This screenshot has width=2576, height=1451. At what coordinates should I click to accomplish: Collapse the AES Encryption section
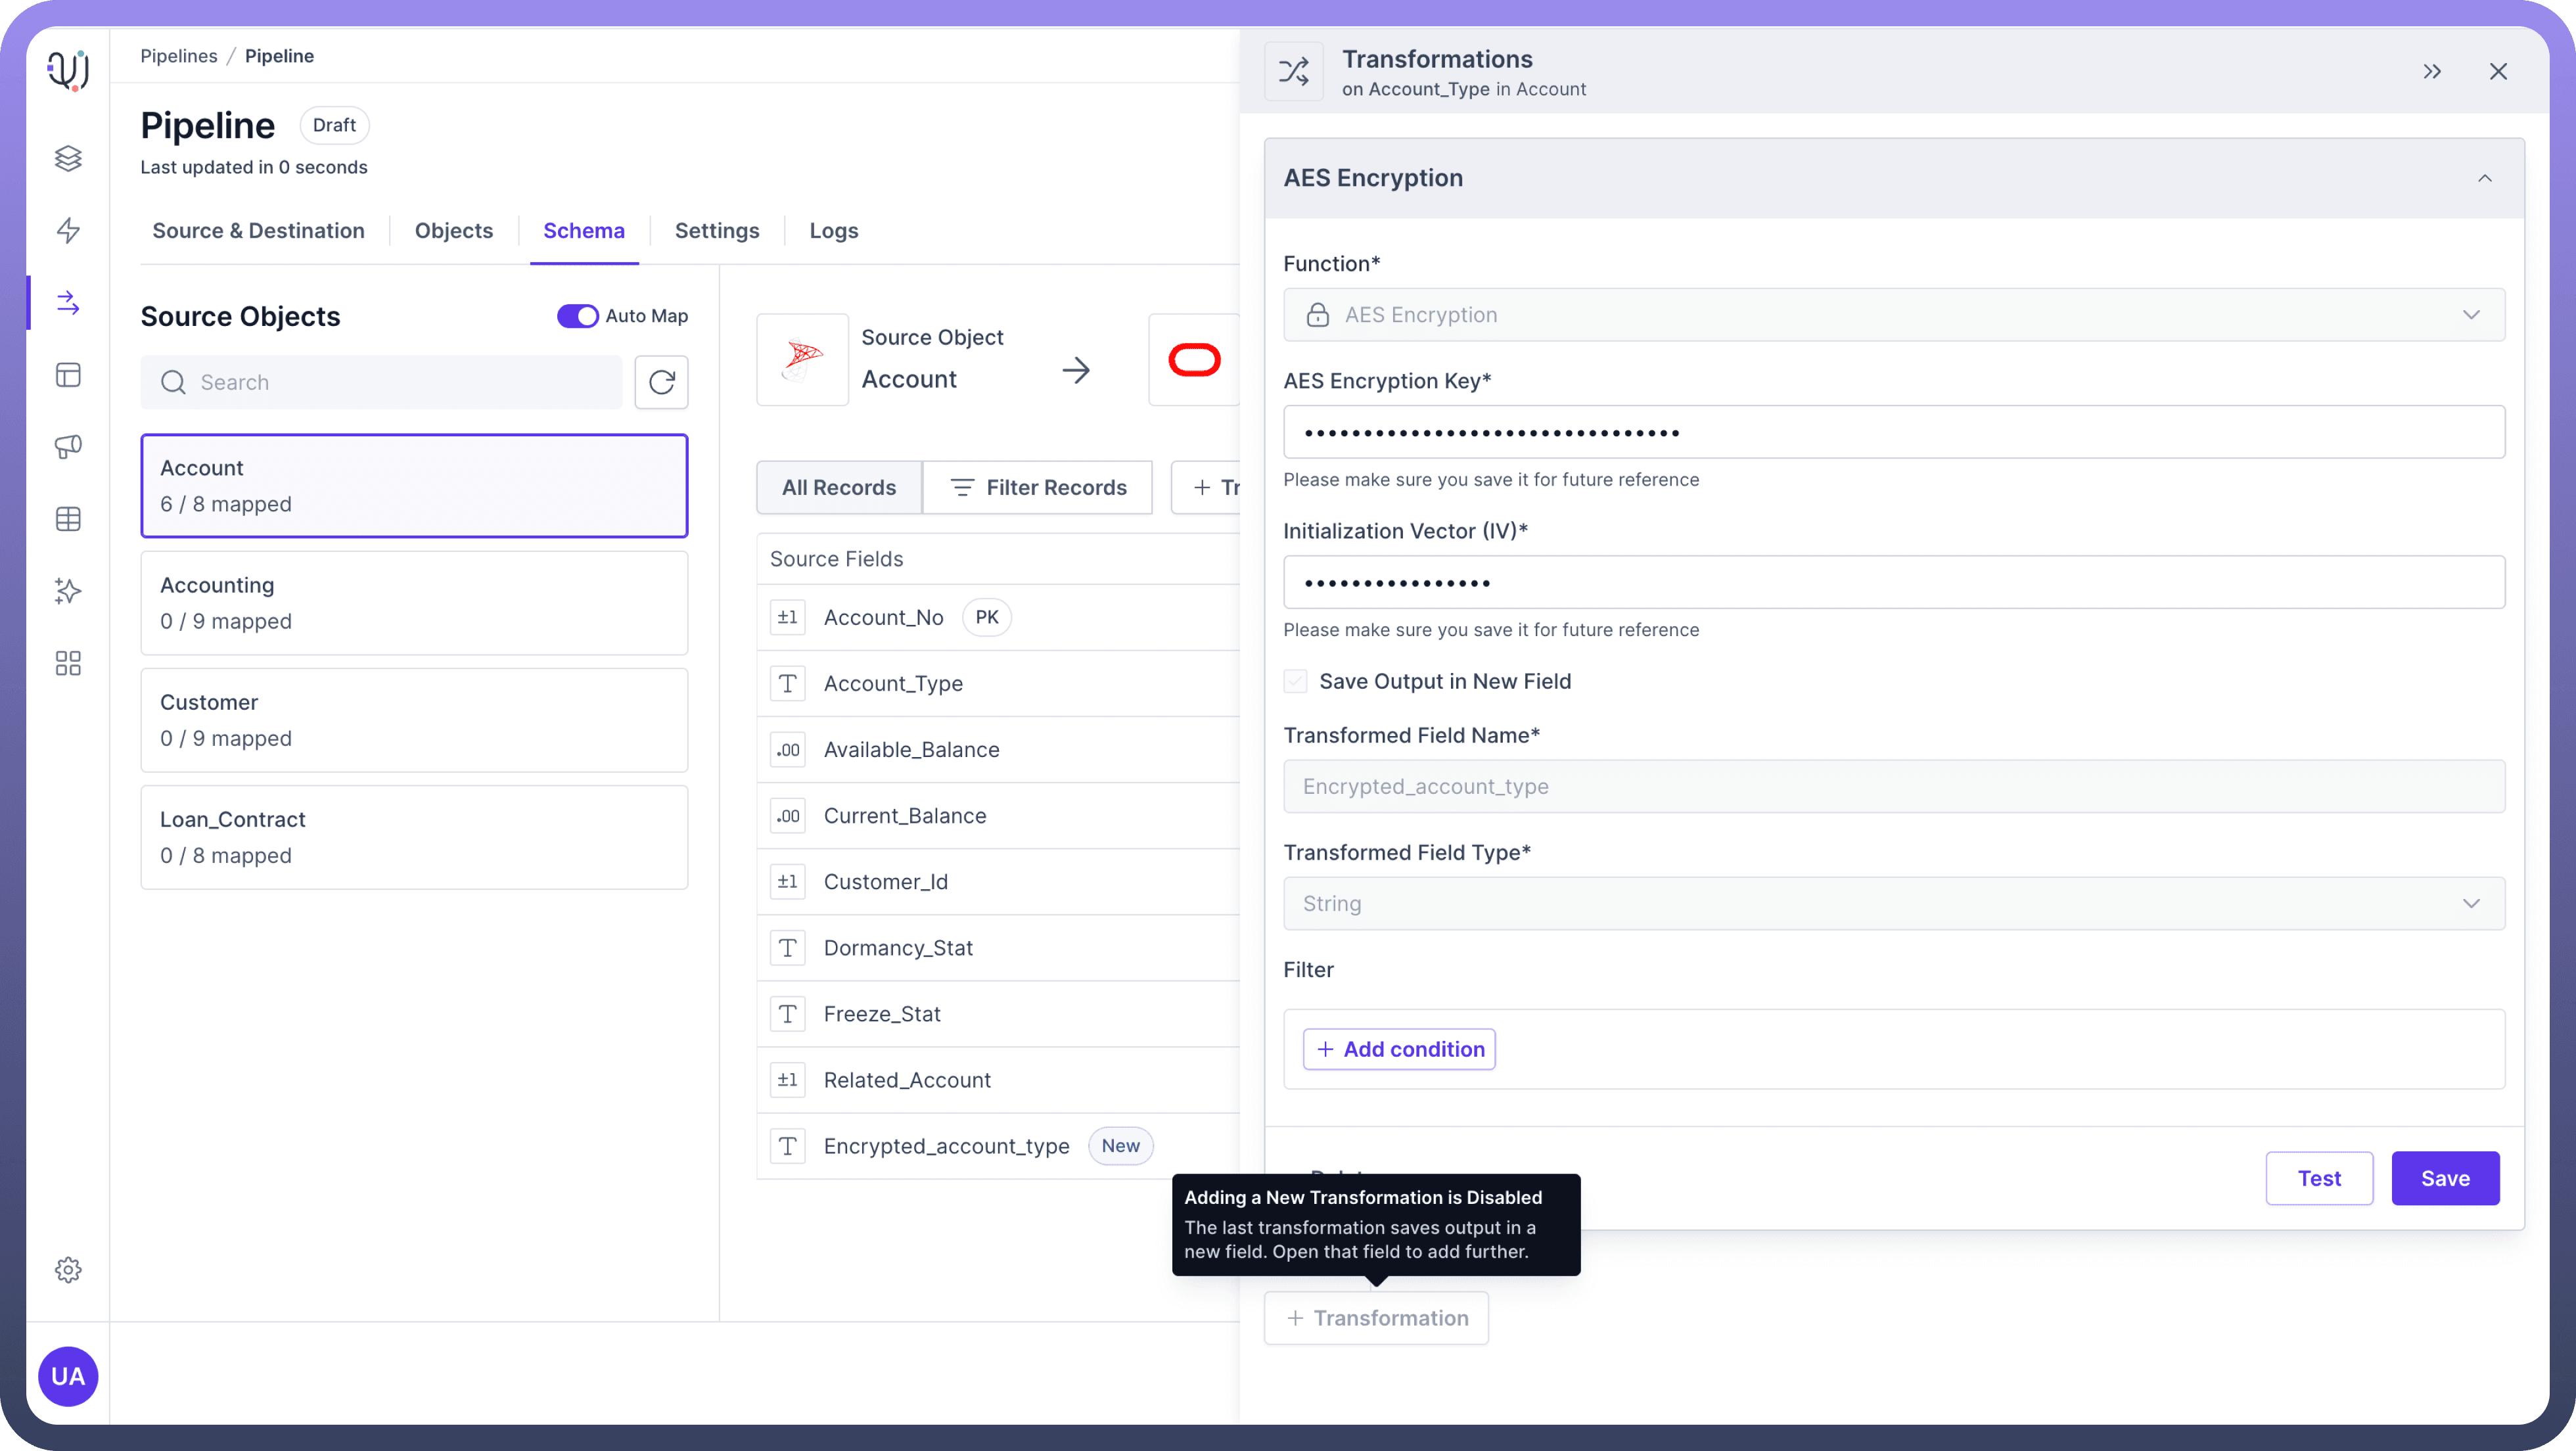pyautogui.click(x=2484, y=178)
